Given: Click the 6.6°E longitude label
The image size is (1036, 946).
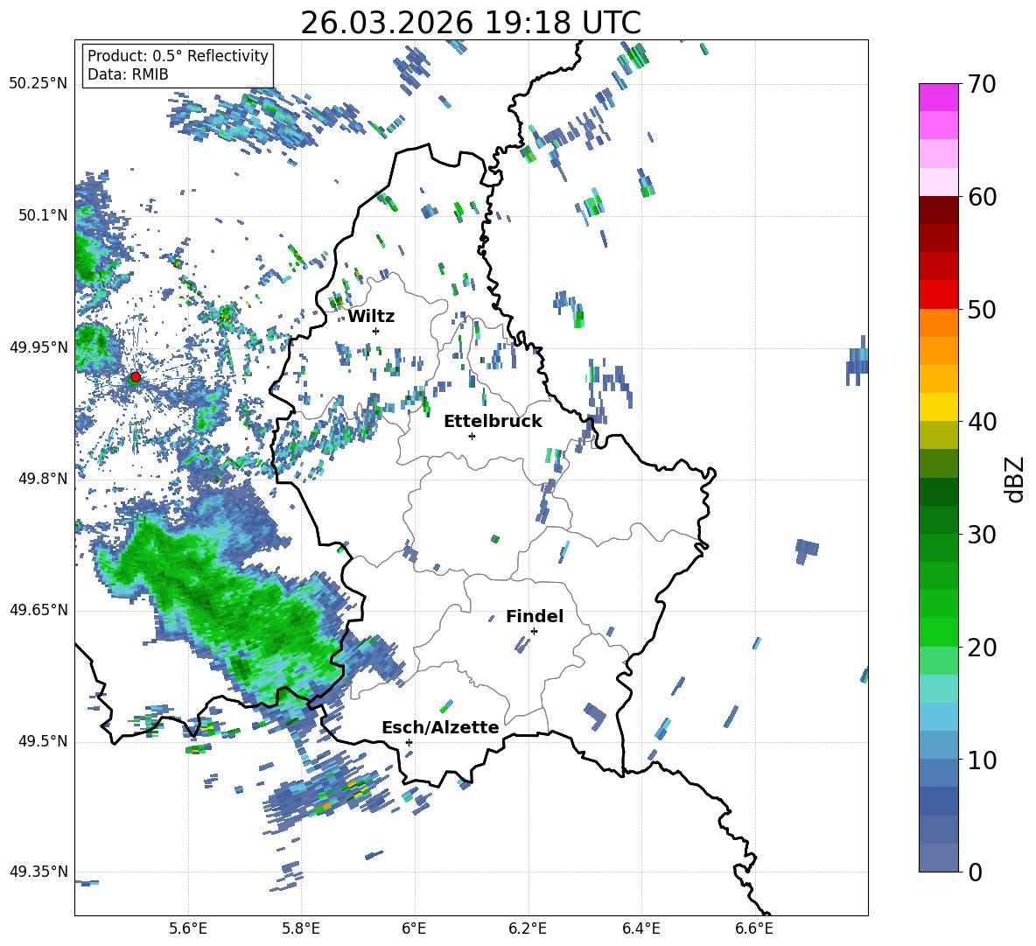Looking at the screenshot, I should [x=754, y=928].
